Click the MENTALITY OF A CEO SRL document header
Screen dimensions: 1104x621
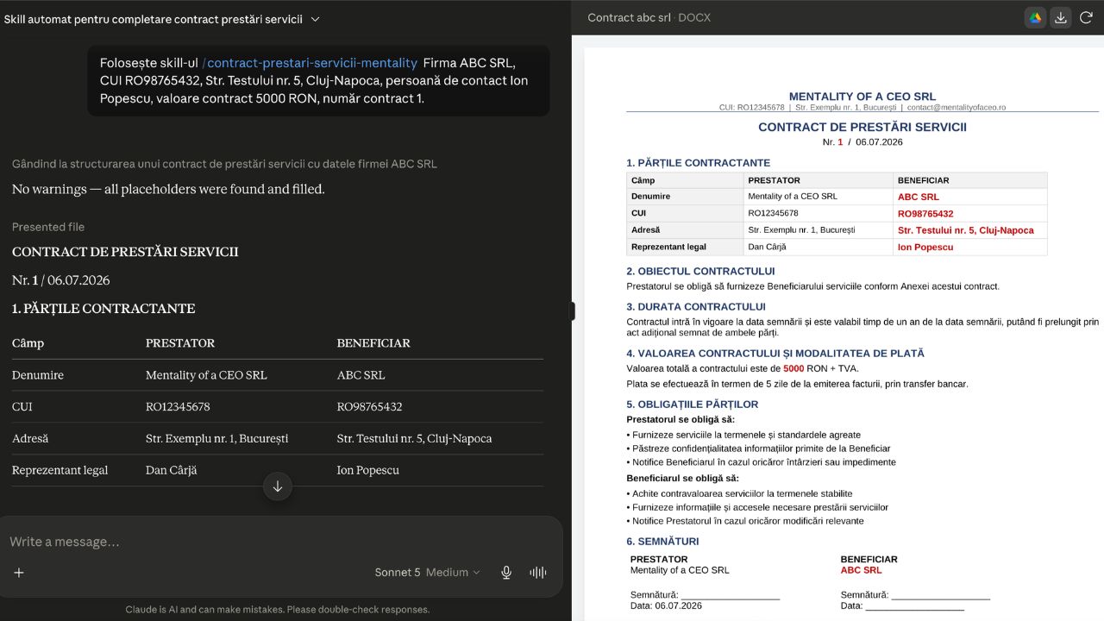862,97
